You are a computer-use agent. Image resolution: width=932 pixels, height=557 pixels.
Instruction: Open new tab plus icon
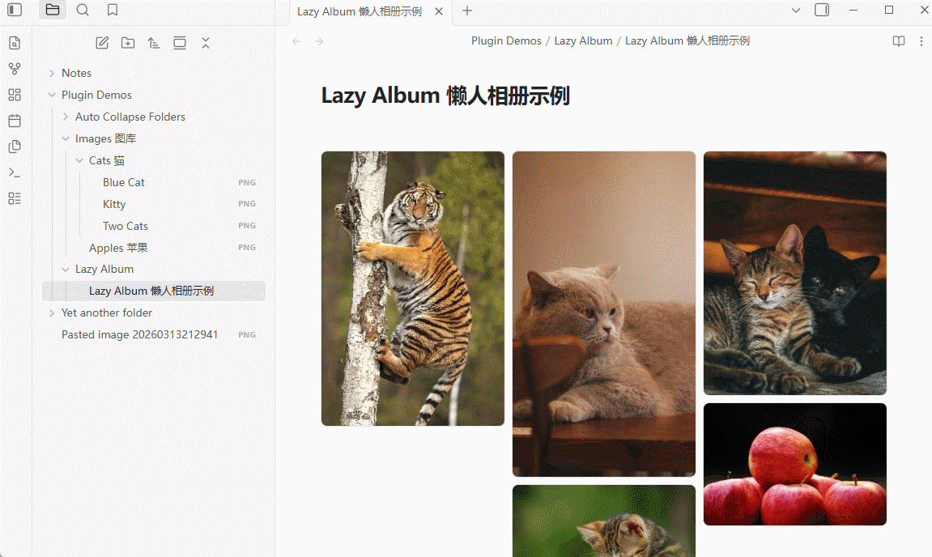467,11
